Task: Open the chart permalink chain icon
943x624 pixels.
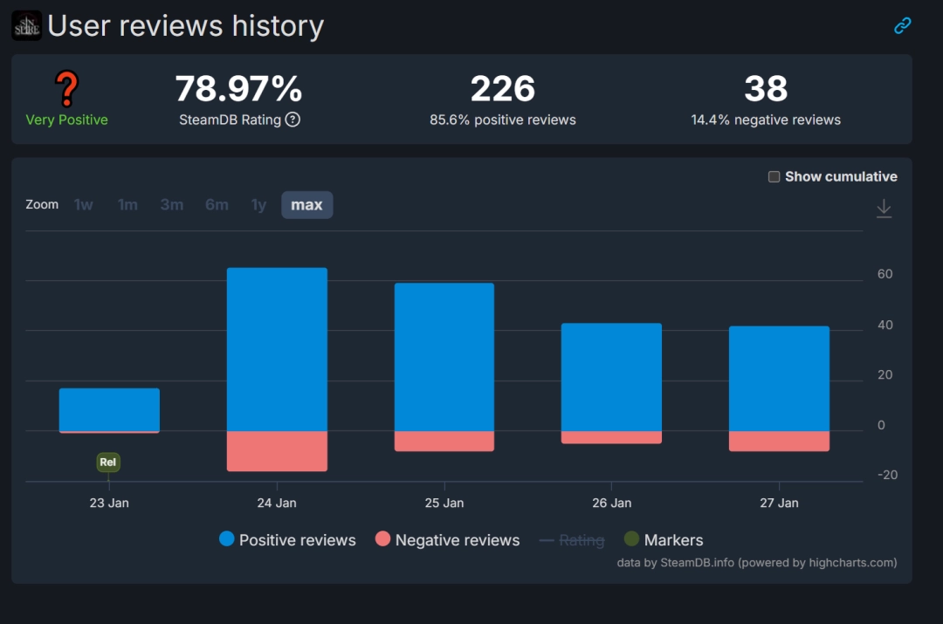Action: [x=901, y=26]
